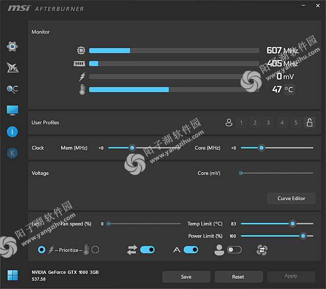
Task: Show information via blue i icon
Action: point(12,132)
